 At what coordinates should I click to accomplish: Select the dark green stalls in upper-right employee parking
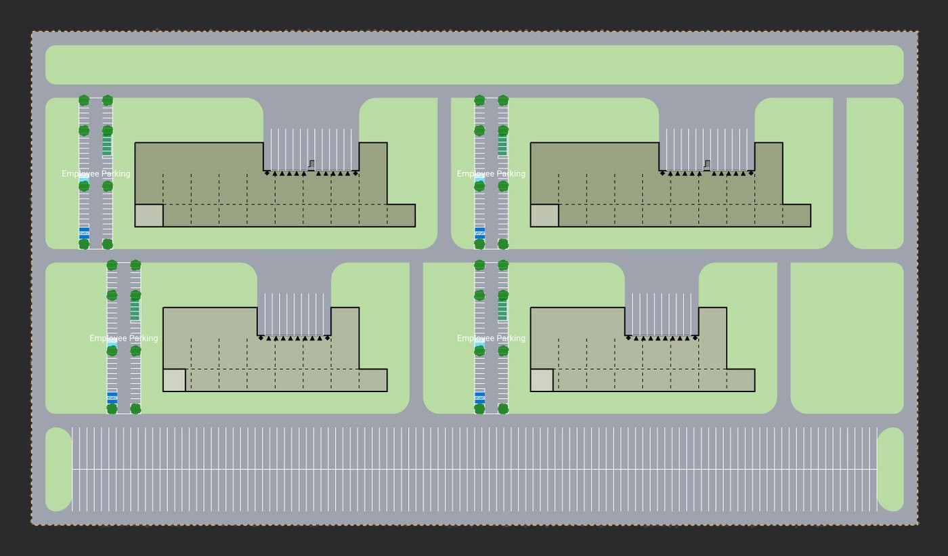pos(502,146)
